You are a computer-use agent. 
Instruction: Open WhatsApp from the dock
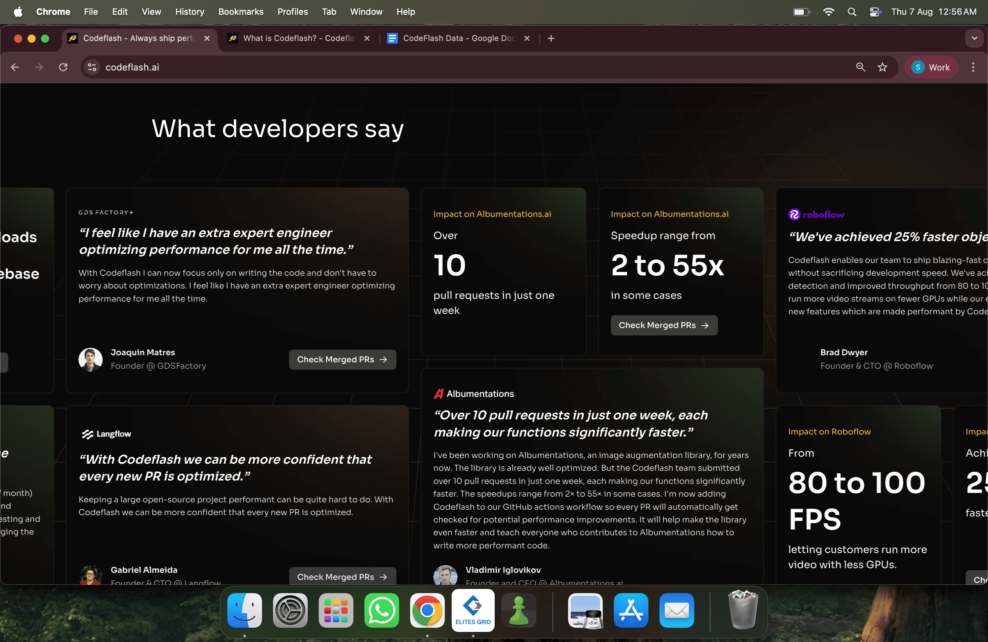pyautogui.click(x=381, y=610)
